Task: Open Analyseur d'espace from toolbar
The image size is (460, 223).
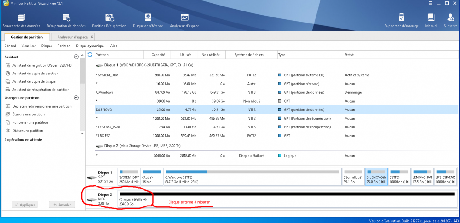Action: click(x=184, y=20)
